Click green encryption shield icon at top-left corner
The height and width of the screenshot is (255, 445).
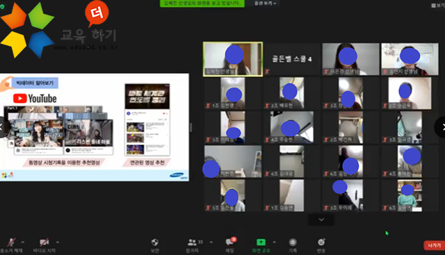click(x=2, y=6)
